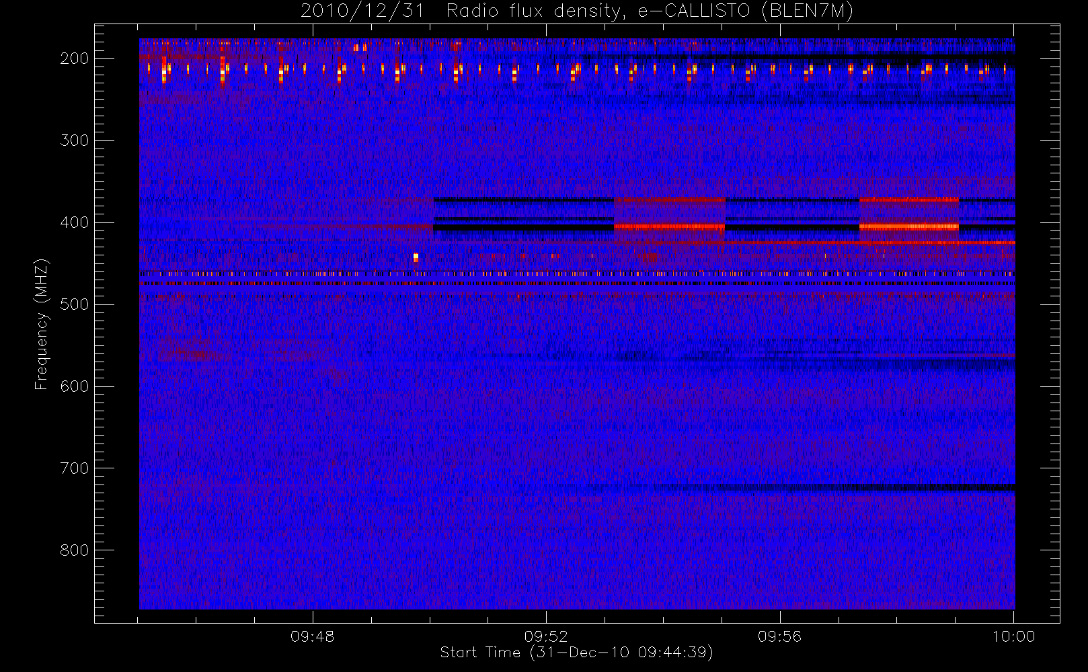Select the 600 frequency tick label
The height and width of the screenshot is (672, 1088).
(x=75, y=386)
